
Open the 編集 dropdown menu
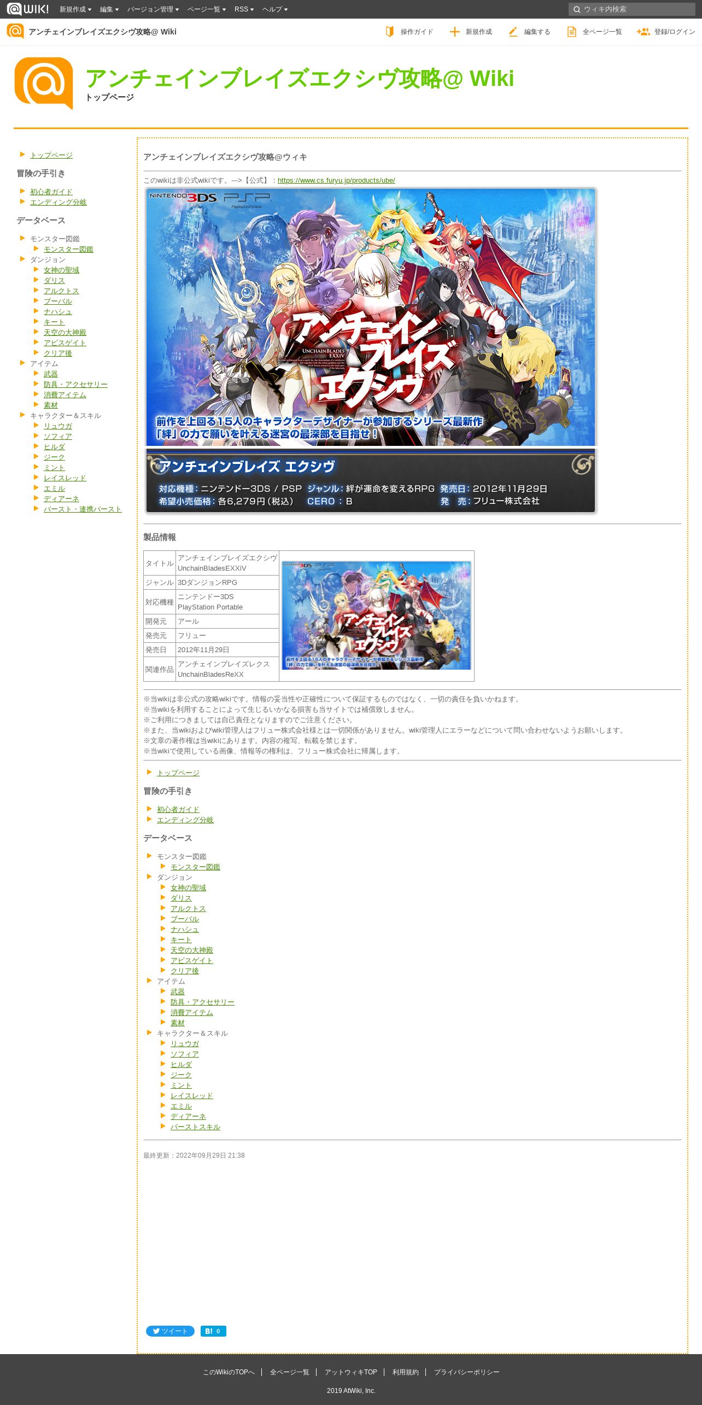point(109,9)
